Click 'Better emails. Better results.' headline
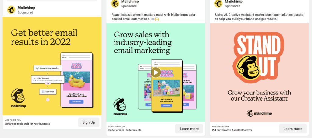Screen dimensions: 312x138 click(x=125, y=130)
